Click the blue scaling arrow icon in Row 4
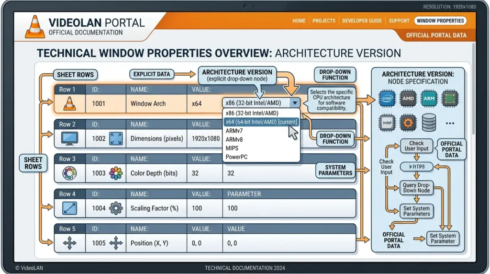 tap(69, 208)
